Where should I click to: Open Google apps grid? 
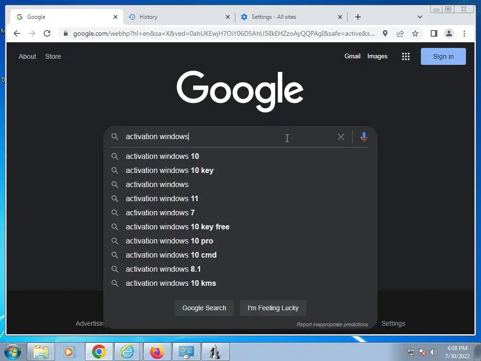pyautogui.click(x=405, y=56)
